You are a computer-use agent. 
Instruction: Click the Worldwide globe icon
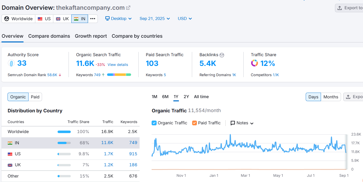click(x=7, y=19)
